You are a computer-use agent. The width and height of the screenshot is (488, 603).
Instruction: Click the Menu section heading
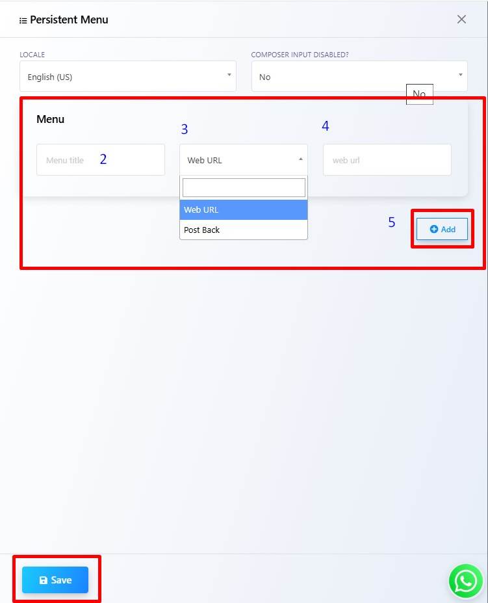[50, 119]
